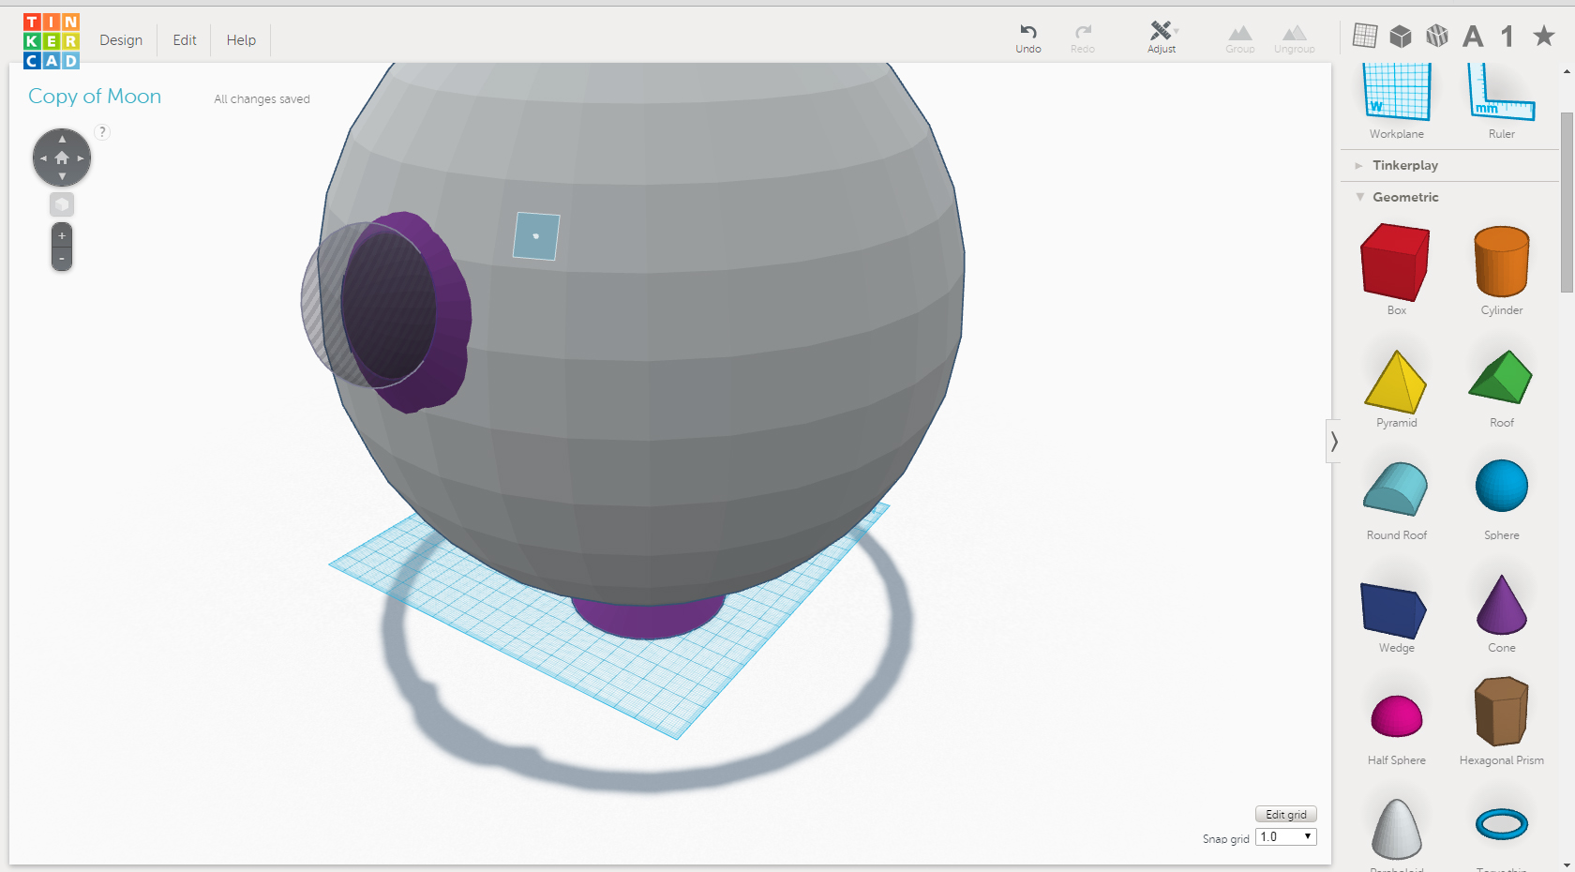Orbit view right with right arrow
This screenshot has height=872, width=1575.
81,158
